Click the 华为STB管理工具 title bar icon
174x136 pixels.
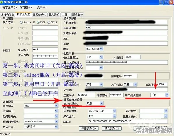[x=1, y=2]
